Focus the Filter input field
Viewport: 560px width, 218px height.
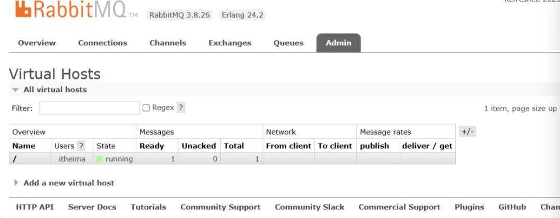click(x=89, y=108)
